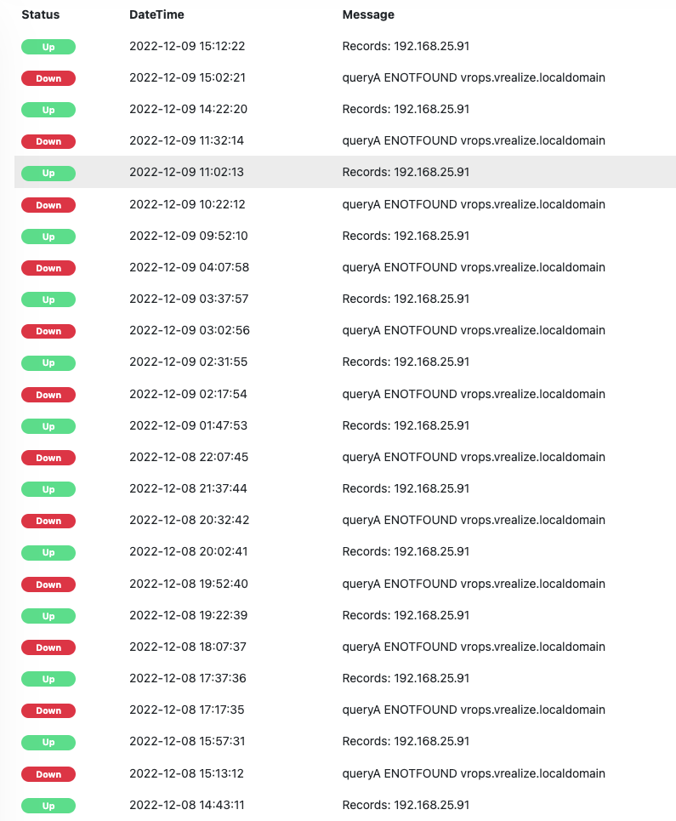Click the Status column header
Image resolution: width=676 pixels, height=821 pixels.
pyautogui.click(x=40, y=14)
